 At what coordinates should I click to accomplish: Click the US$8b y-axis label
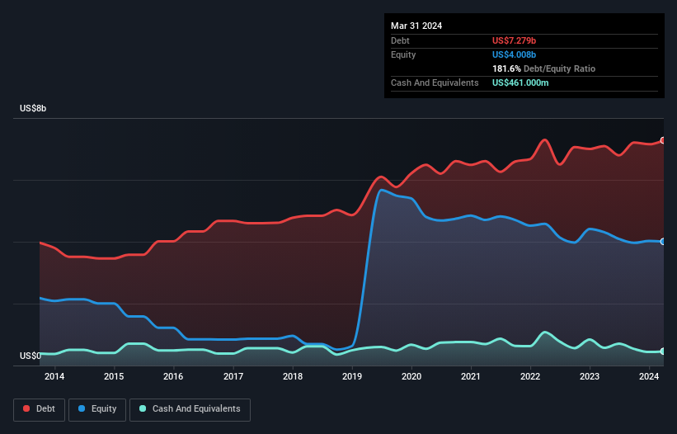(33, 108)
